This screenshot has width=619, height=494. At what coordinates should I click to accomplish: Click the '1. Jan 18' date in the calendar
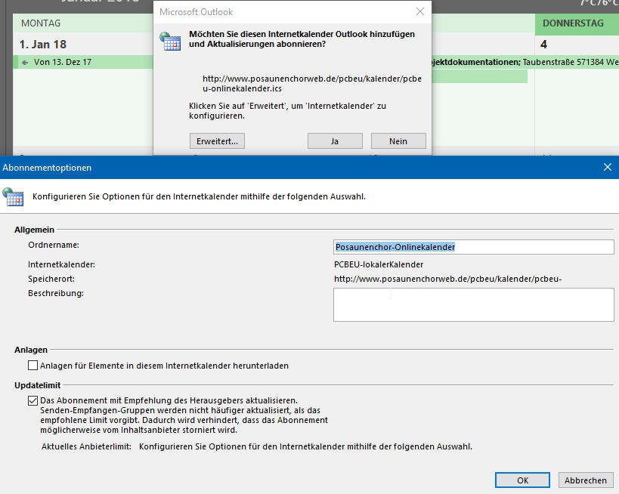point(43,45)
